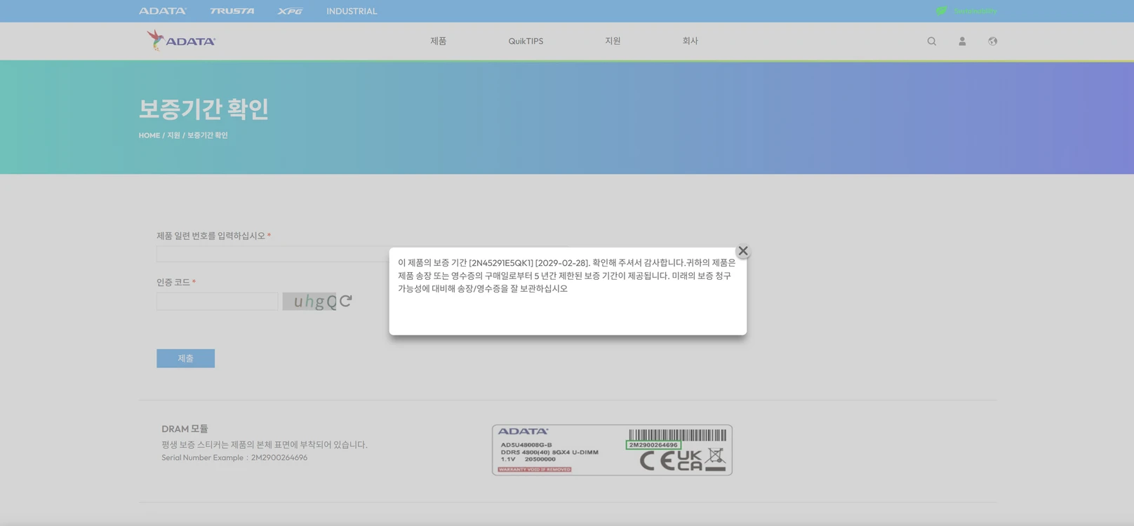Switch to TRUSTA brand site
The image size is (1134, 526).
coord(232,11)
